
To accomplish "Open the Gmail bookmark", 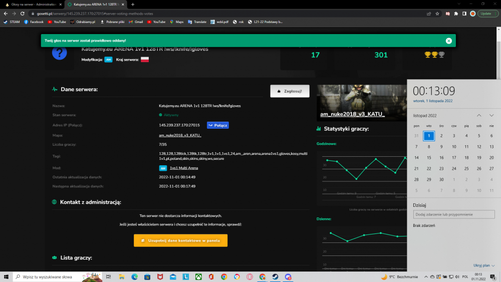I will (x=136, y=22).
